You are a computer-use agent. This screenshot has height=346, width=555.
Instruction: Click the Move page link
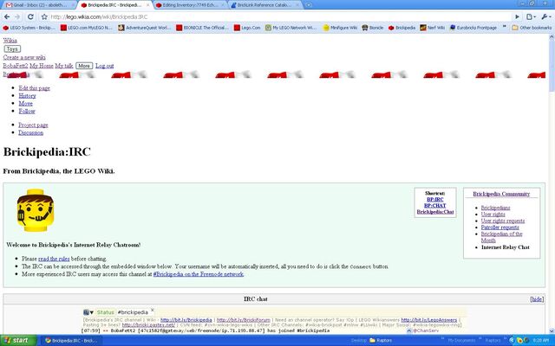point(25,104)
